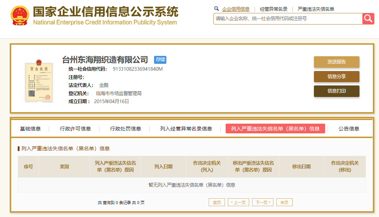Click the 信息分享 button

click(336, 76)
